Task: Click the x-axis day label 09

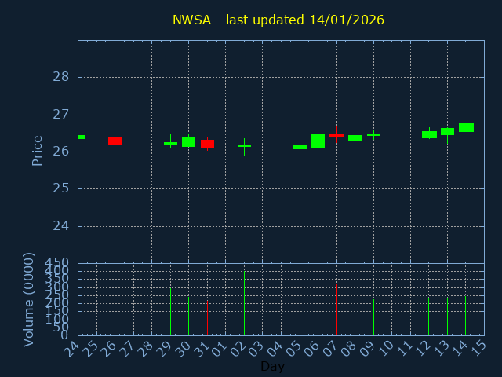Action: pos(367,349)
